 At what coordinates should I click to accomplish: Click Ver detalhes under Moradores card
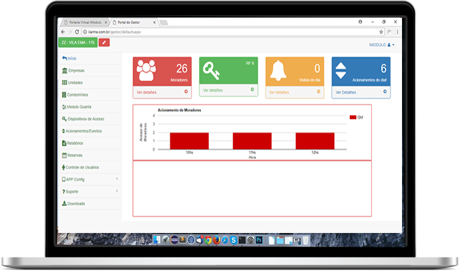(148, 92)
